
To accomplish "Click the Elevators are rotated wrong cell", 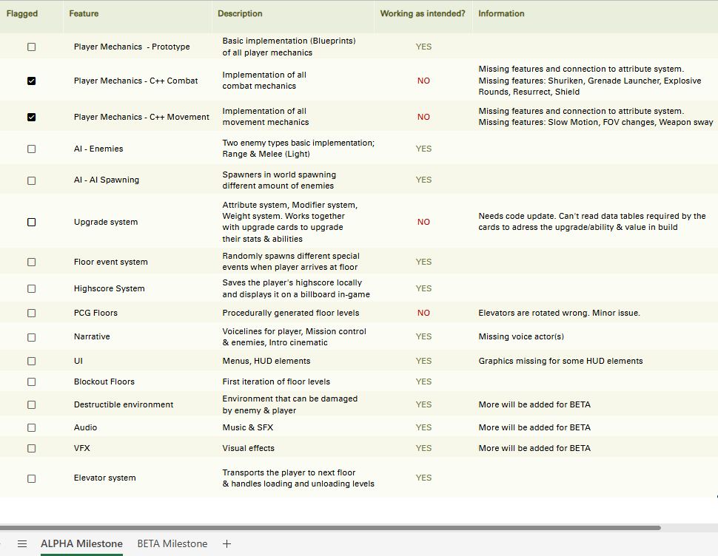I will pos(559,313).
